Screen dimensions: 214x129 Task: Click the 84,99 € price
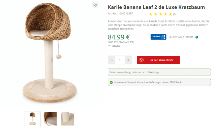(119, 37)
